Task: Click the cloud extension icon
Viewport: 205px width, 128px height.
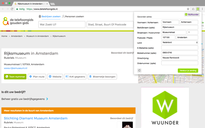Action: 193,9
